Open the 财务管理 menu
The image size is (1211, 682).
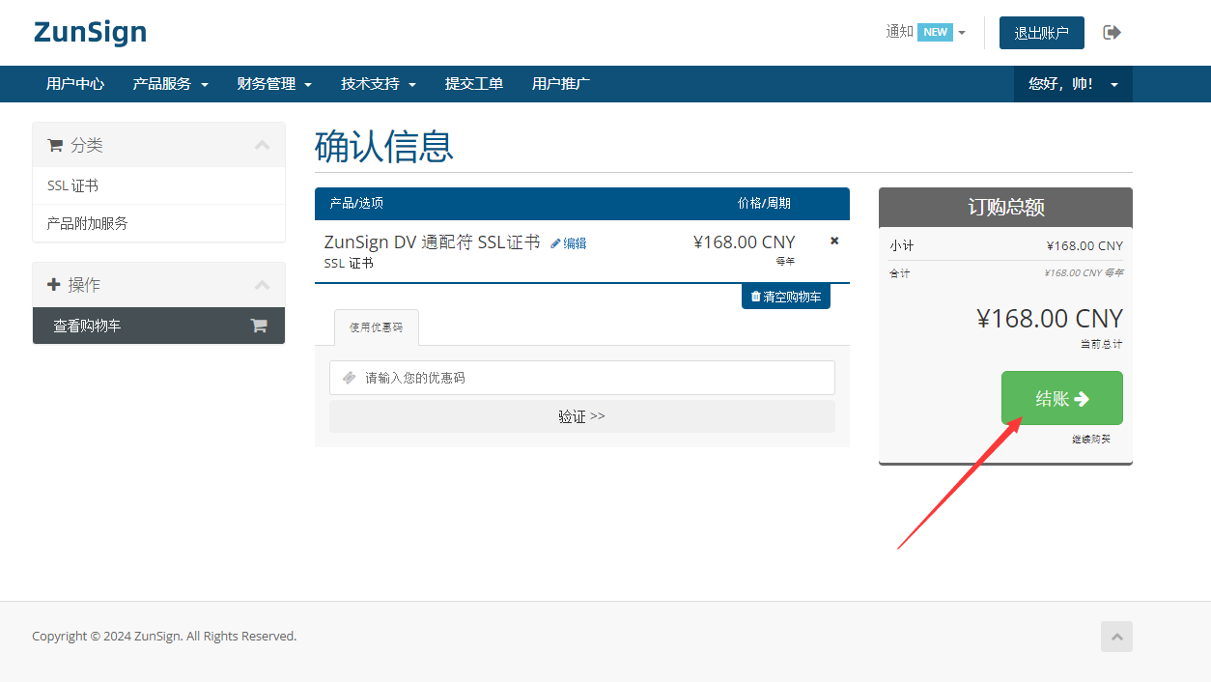point(274,84)
